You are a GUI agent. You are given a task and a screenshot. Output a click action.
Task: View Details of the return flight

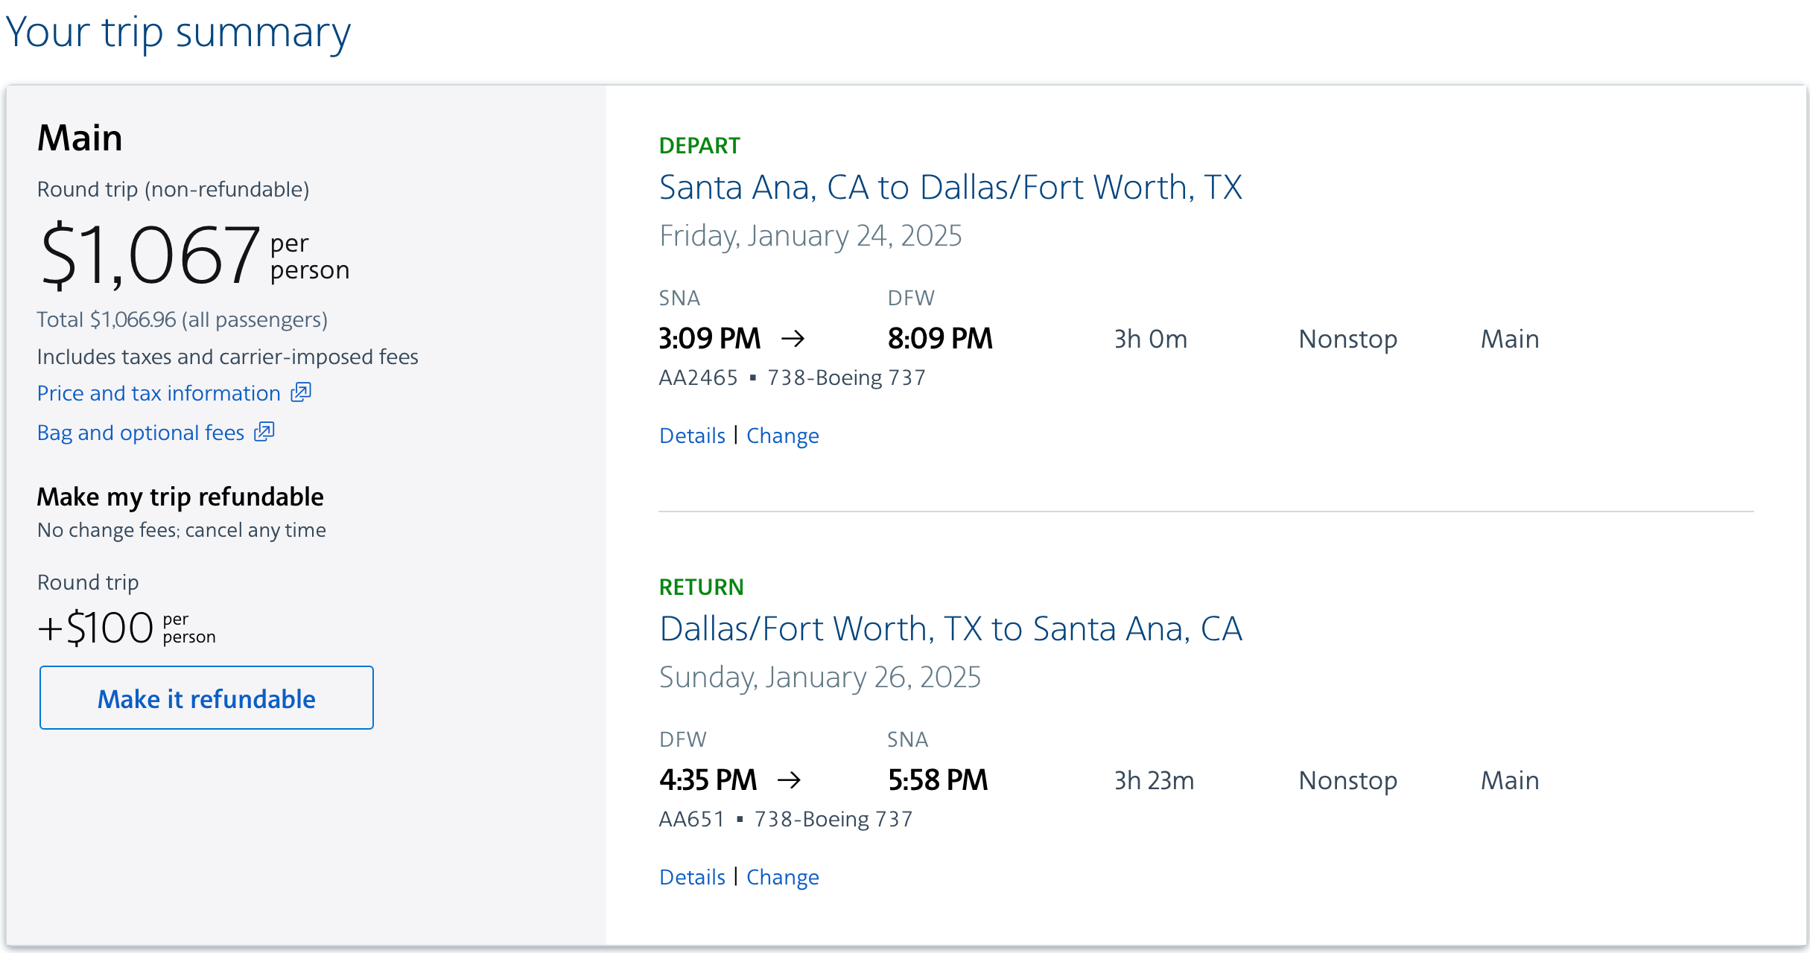click(x=691, y=877)
